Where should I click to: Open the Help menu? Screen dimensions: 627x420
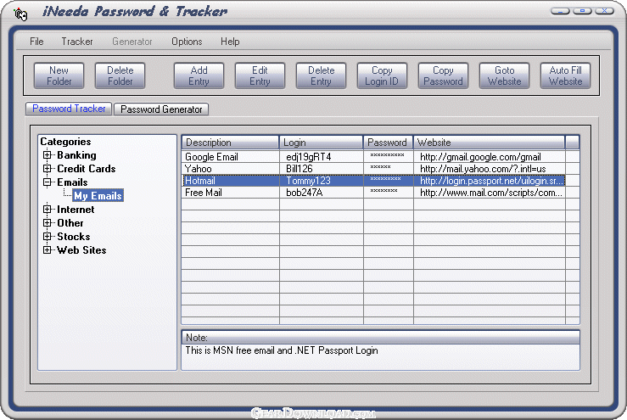click(x=230, y=42)
